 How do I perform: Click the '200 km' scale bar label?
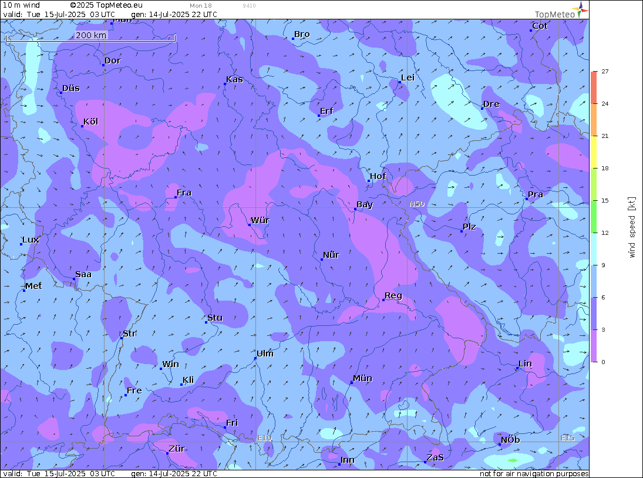(x=91, y=35)
